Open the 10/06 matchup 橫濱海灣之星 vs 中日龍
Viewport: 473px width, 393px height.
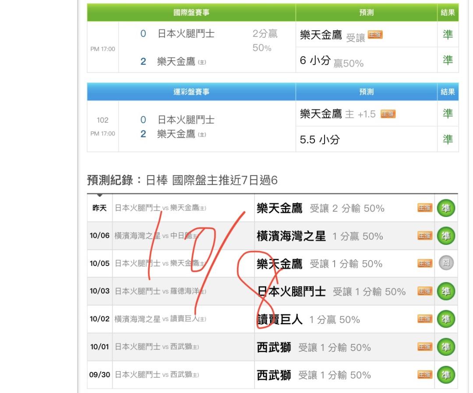[156, 236]
